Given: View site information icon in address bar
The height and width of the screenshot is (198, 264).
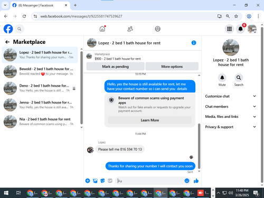Looking at the screenshot, I should [35, 16].
